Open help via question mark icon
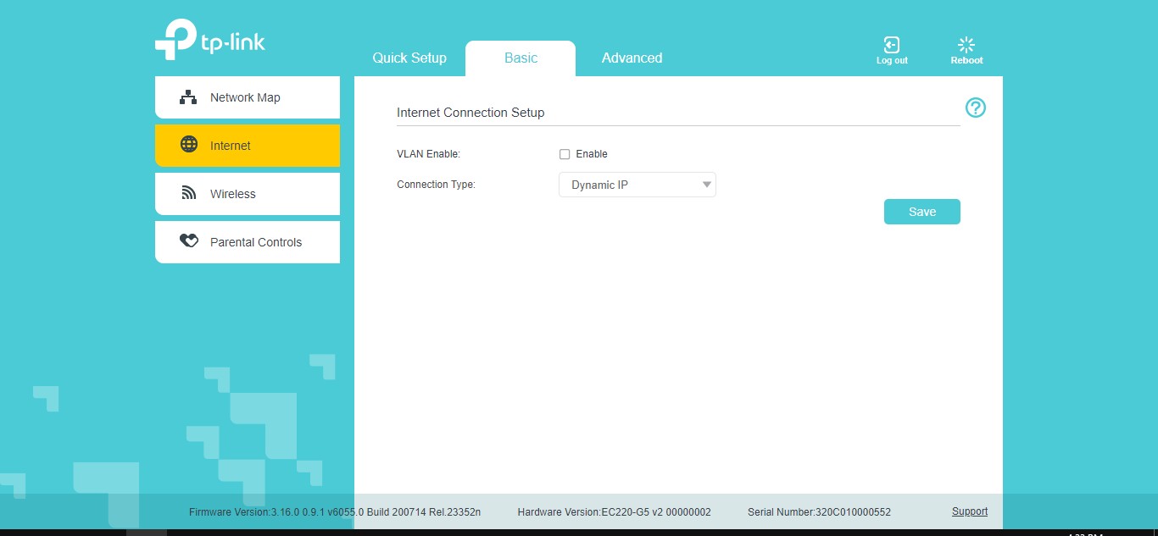 (x=976, y=108)
